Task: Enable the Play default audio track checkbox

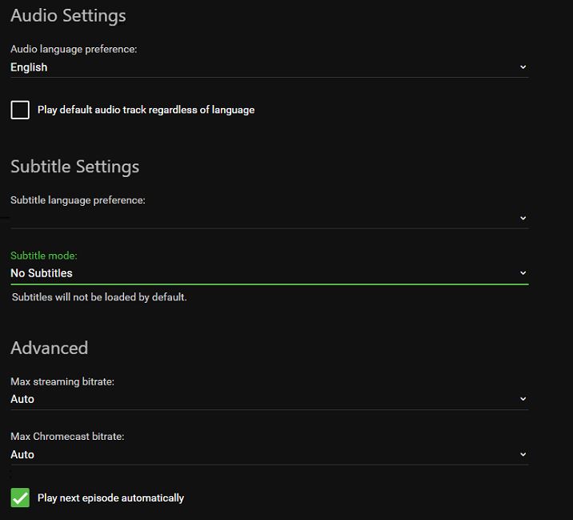Action: coord(20,110)
